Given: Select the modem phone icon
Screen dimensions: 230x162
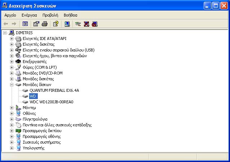Looking at the screenshot, I should pos(18,108).
